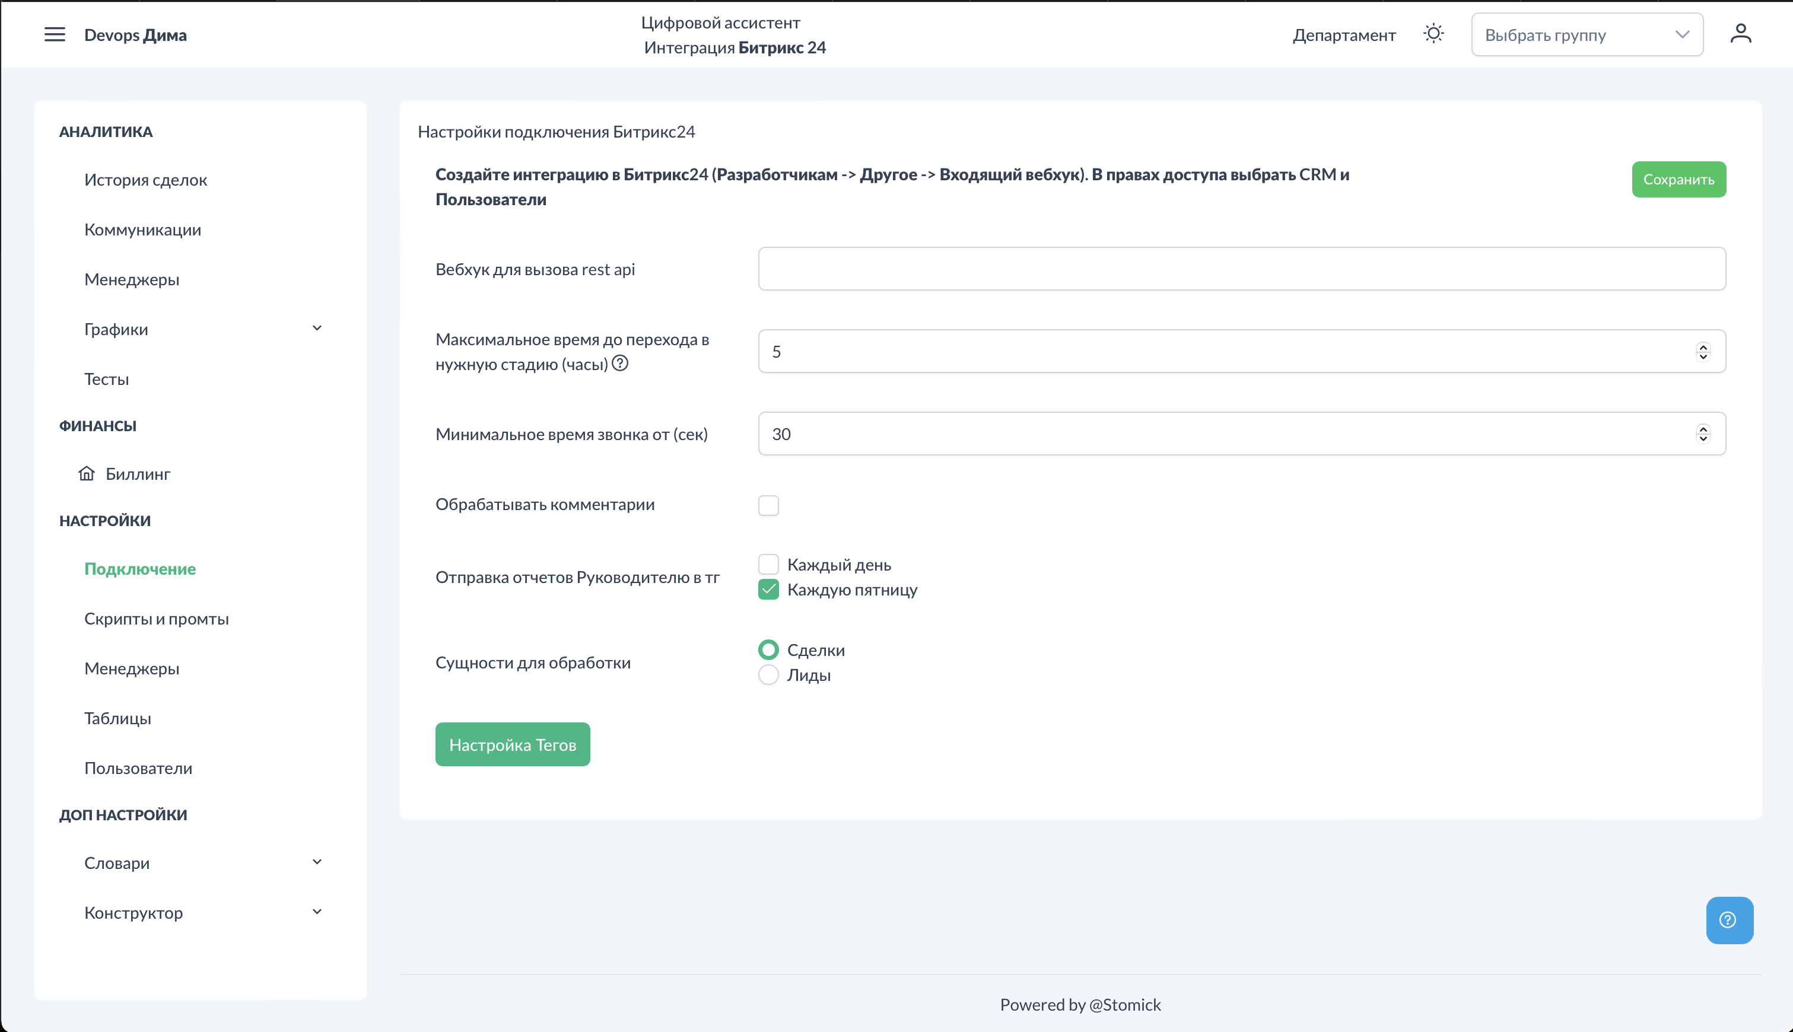Click the Биллинг home icon
Image resolution: width=1793 pixels, height=1032 pixels.
[87, 473]
